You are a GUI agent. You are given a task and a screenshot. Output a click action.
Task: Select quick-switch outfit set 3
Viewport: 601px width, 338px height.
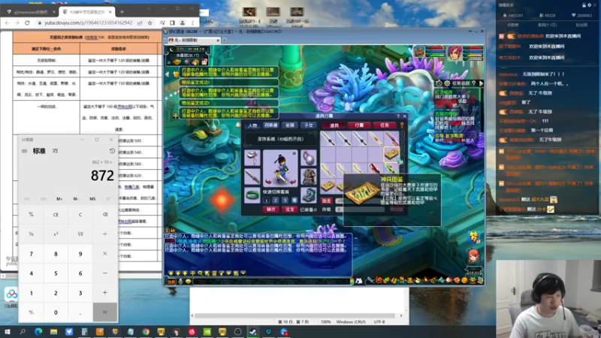(285, 201)
